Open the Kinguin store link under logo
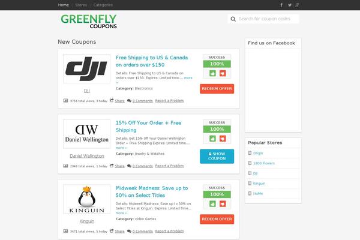 (87, 221)
